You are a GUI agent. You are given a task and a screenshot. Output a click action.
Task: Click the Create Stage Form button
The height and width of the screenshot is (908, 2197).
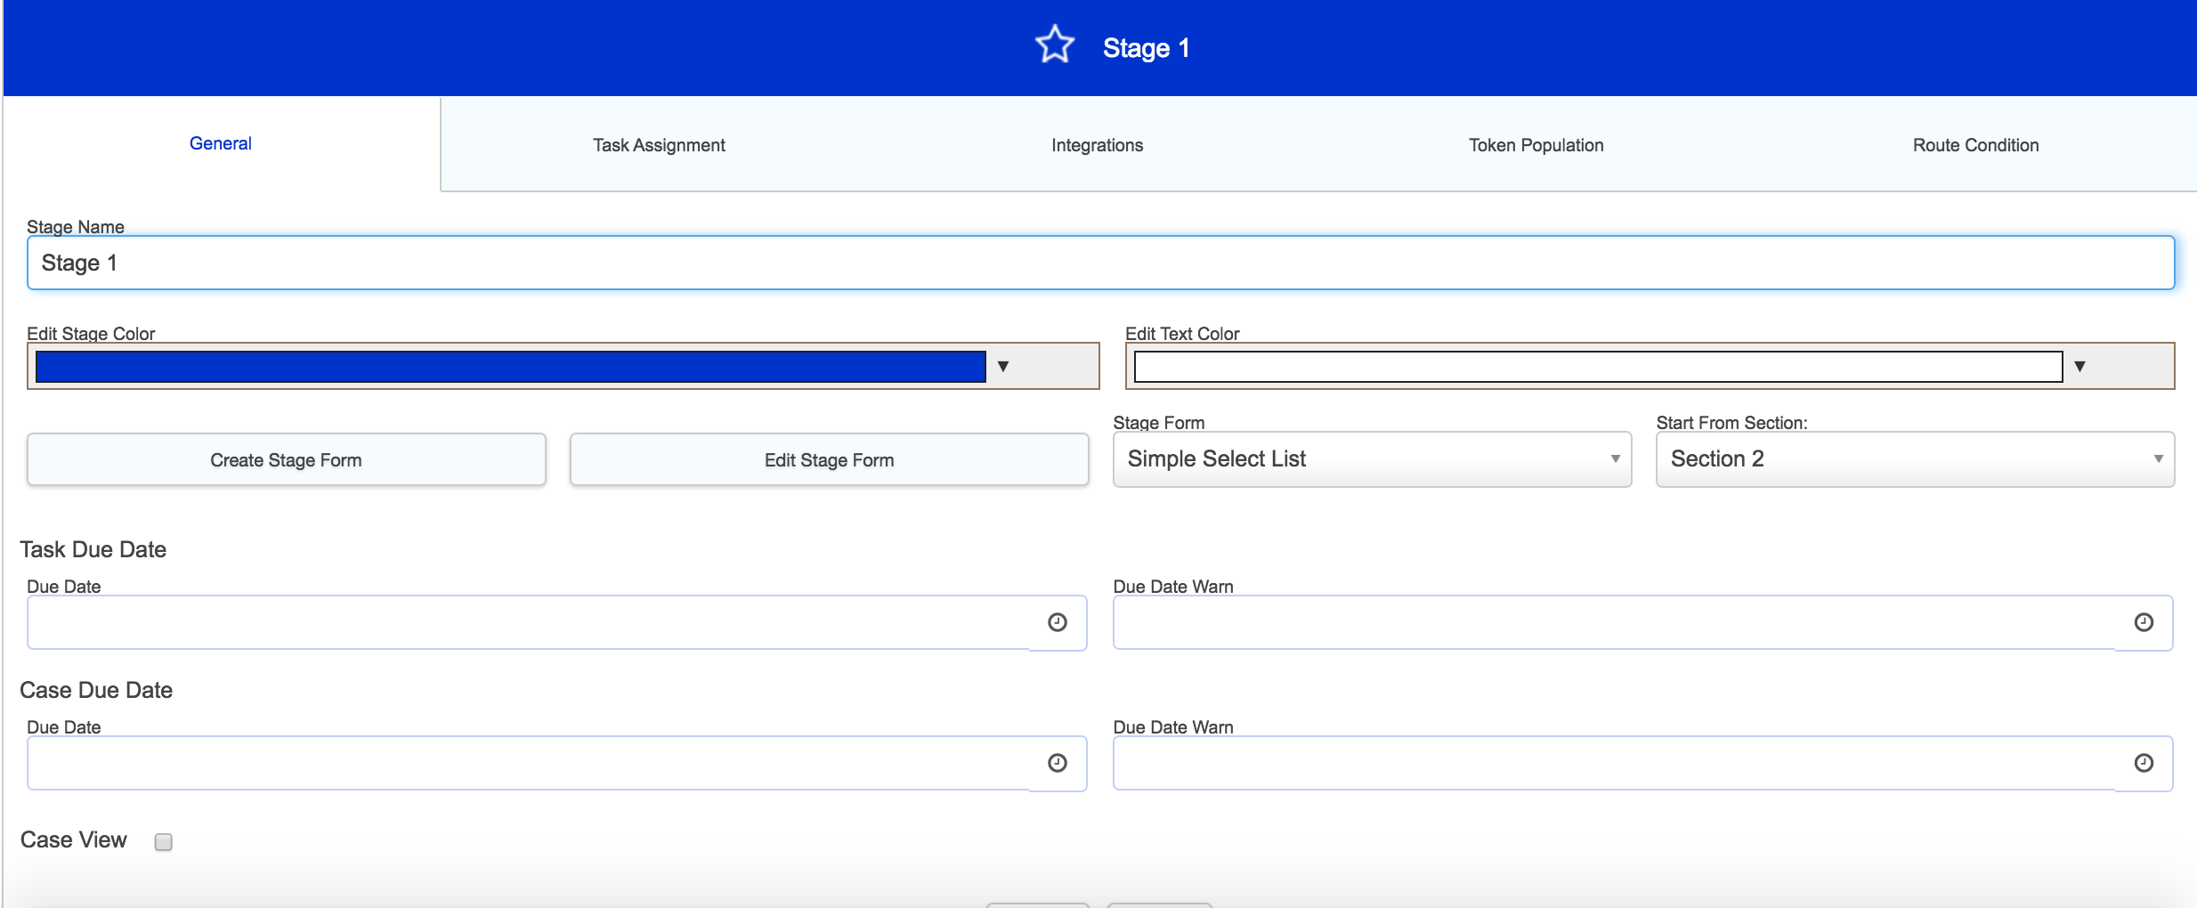[x=286, y=460]
